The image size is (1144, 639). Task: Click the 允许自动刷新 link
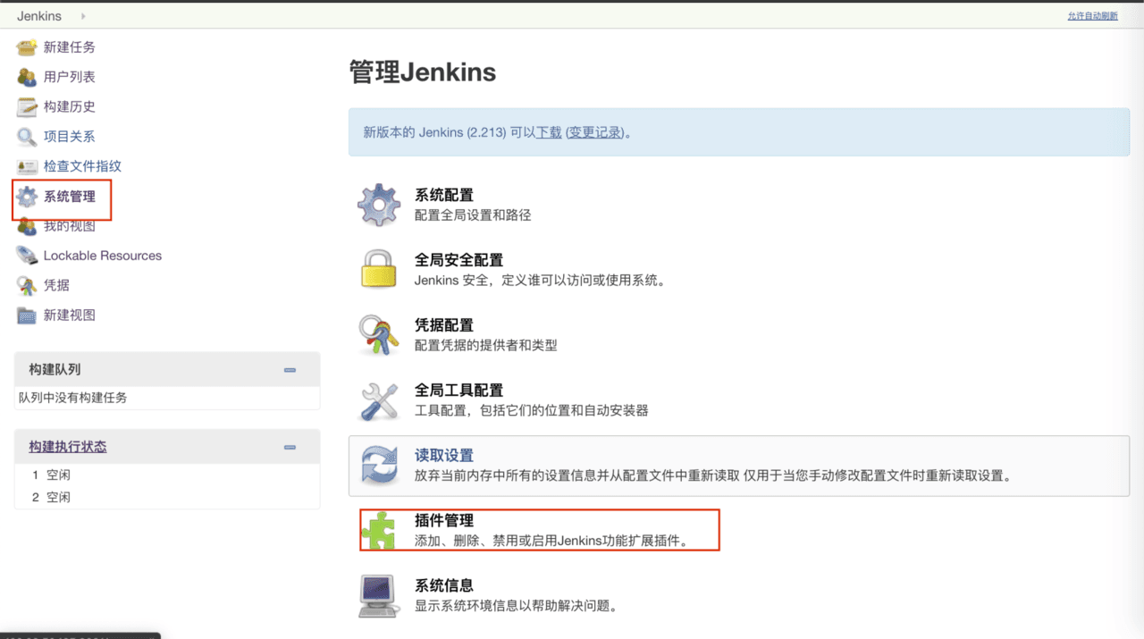coord(1092,16)
